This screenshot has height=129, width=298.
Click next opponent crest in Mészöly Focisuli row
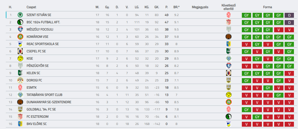[x=228, y=29]
